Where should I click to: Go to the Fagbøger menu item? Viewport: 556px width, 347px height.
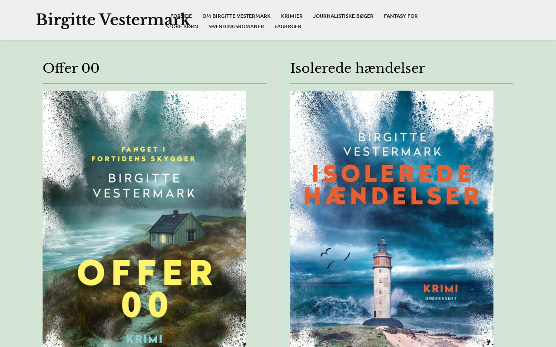[x=288, y=26]
